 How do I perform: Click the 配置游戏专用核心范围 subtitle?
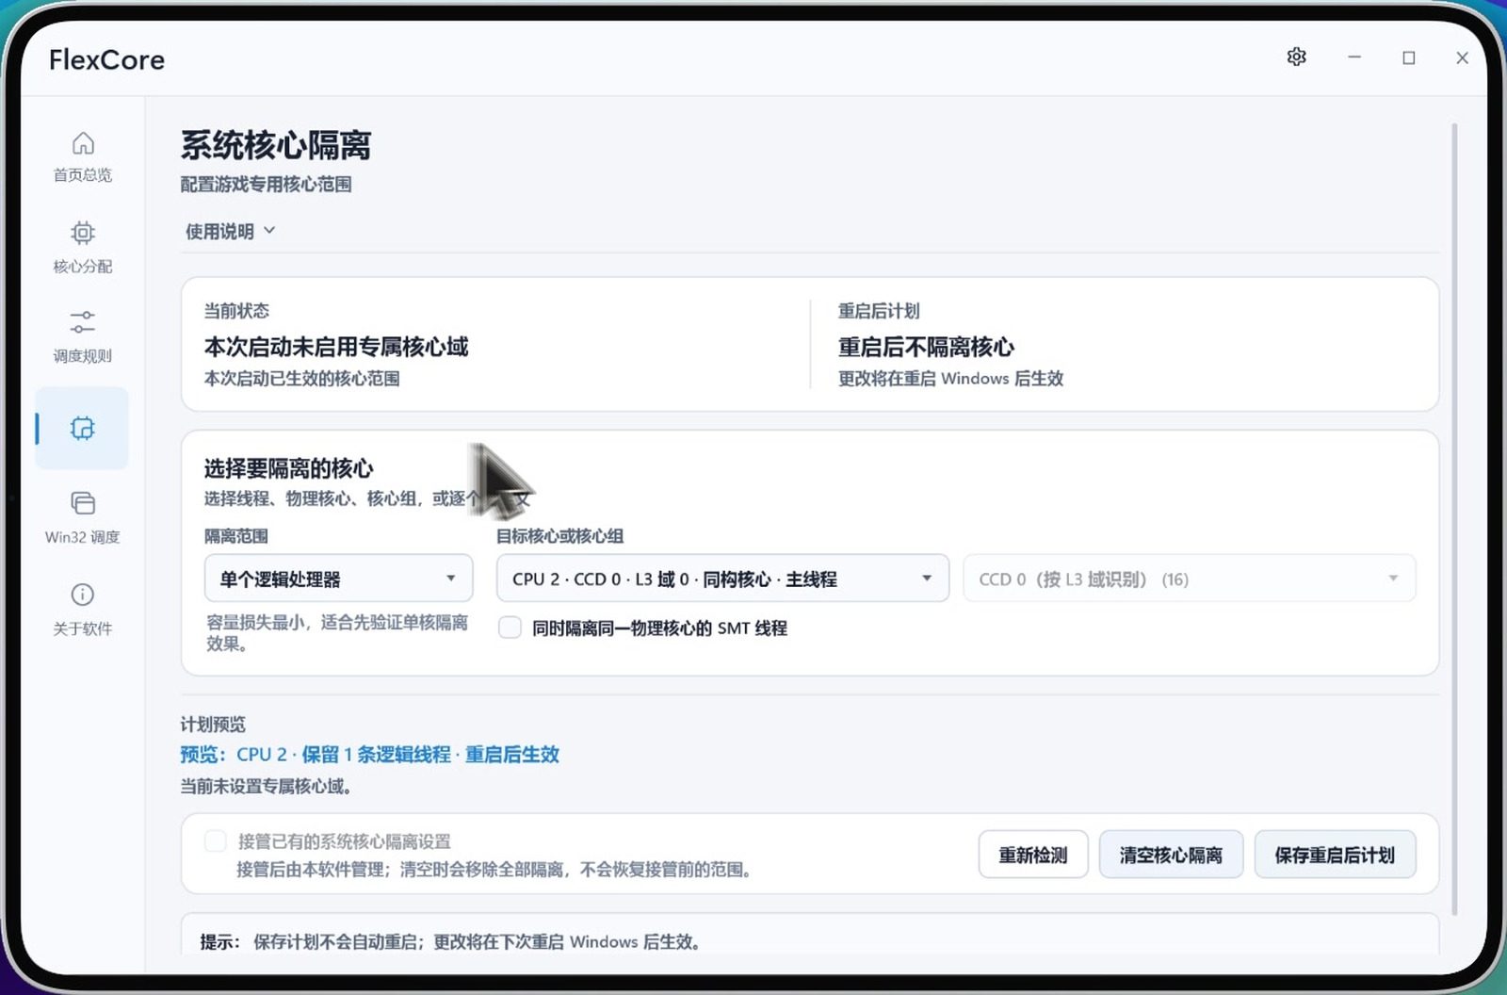coord(266,185)
